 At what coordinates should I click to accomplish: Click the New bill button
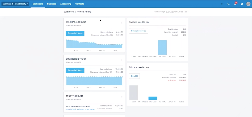pyautogui.click(x=134, y=76)
